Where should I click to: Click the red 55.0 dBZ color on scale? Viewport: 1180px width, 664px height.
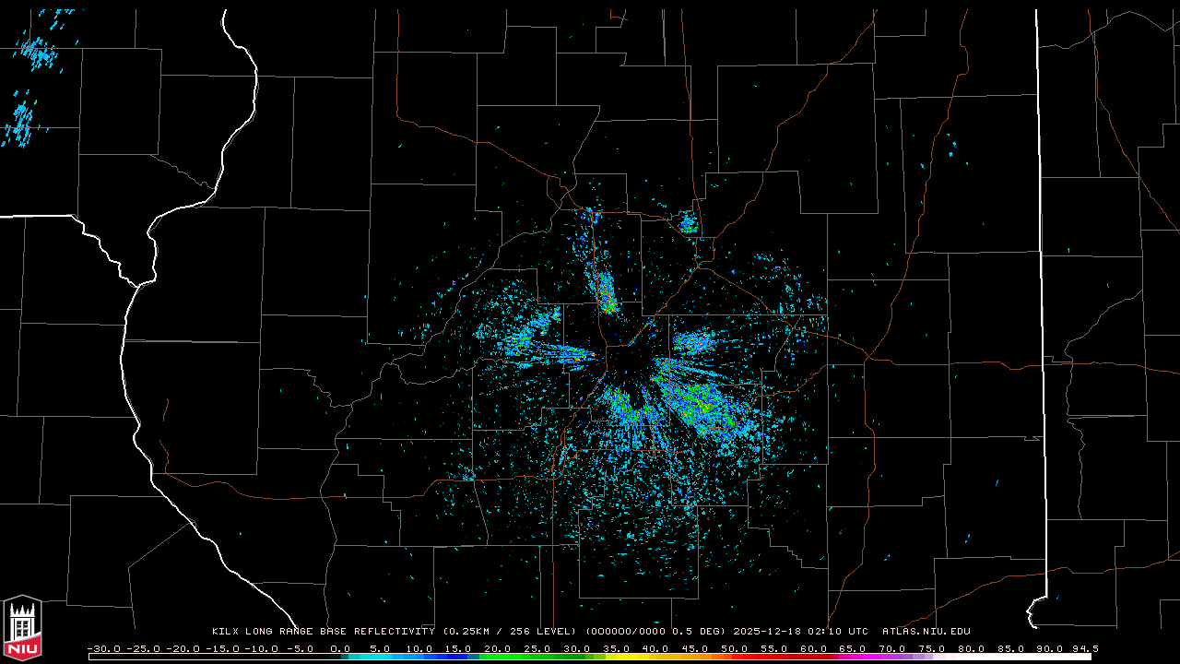pyautogui.click(x=773, y=657)
